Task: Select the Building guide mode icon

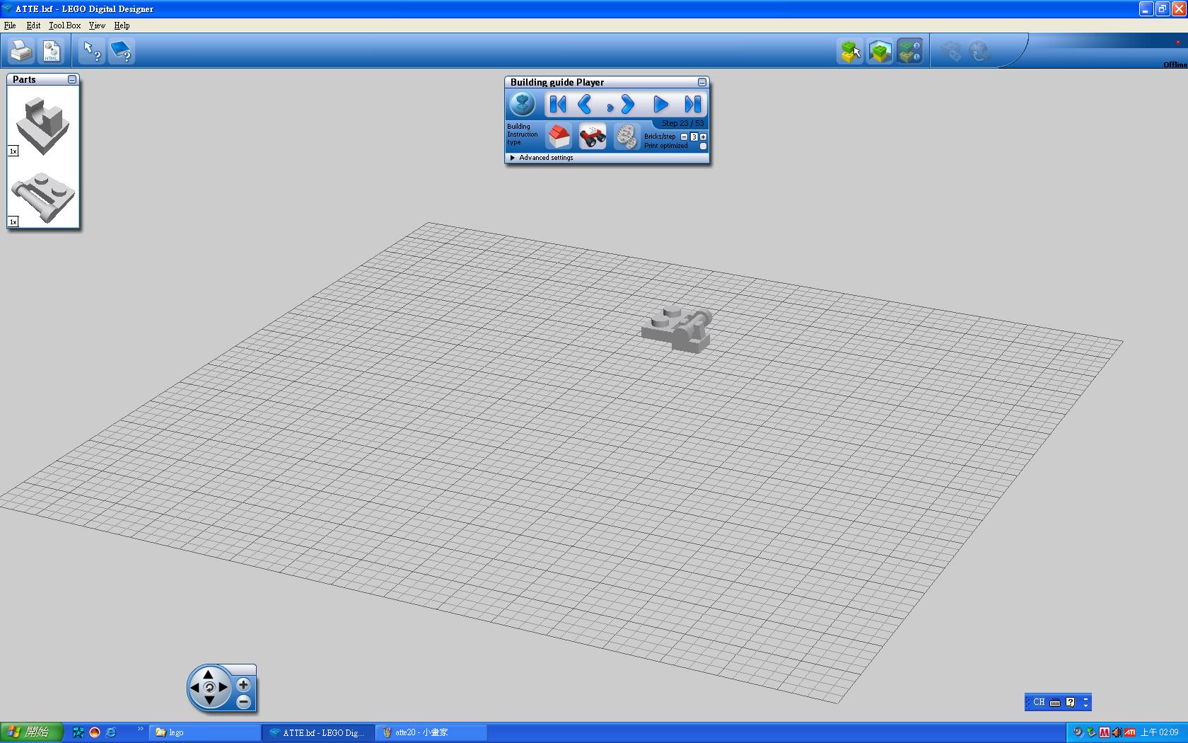Action: point(909,51)
